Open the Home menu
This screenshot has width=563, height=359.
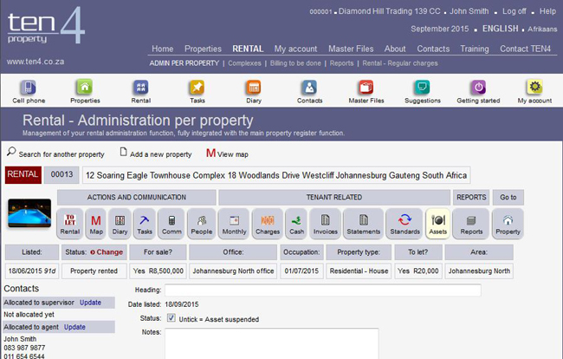(x=162, y=49)
